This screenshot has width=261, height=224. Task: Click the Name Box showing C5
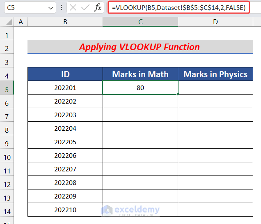pos(30,7)
